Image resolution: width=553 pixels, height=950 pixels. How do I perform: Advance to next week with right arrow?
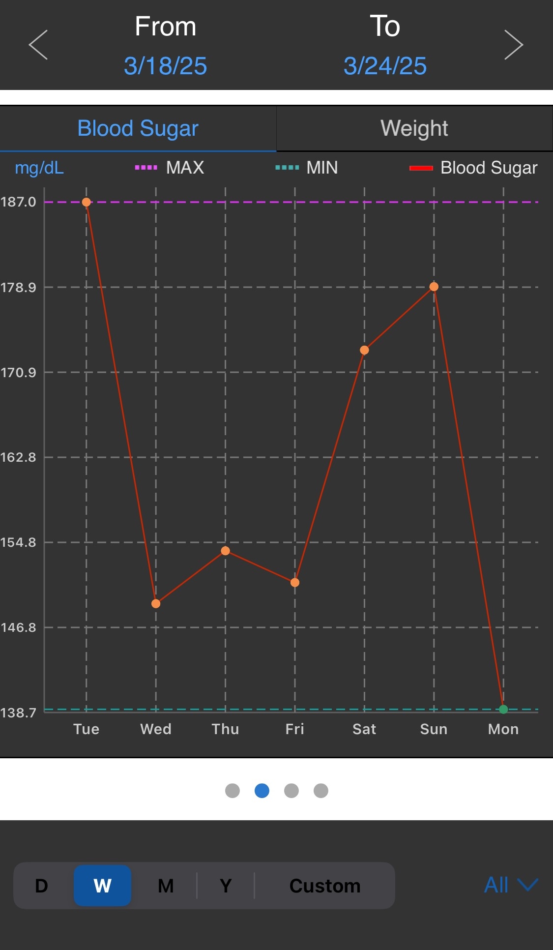[x=514, y=45]
